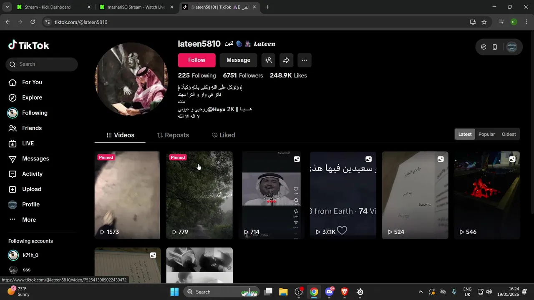Share this profile with arrow icon
This screenshot has width=534, height=300.
pos(286,60)
